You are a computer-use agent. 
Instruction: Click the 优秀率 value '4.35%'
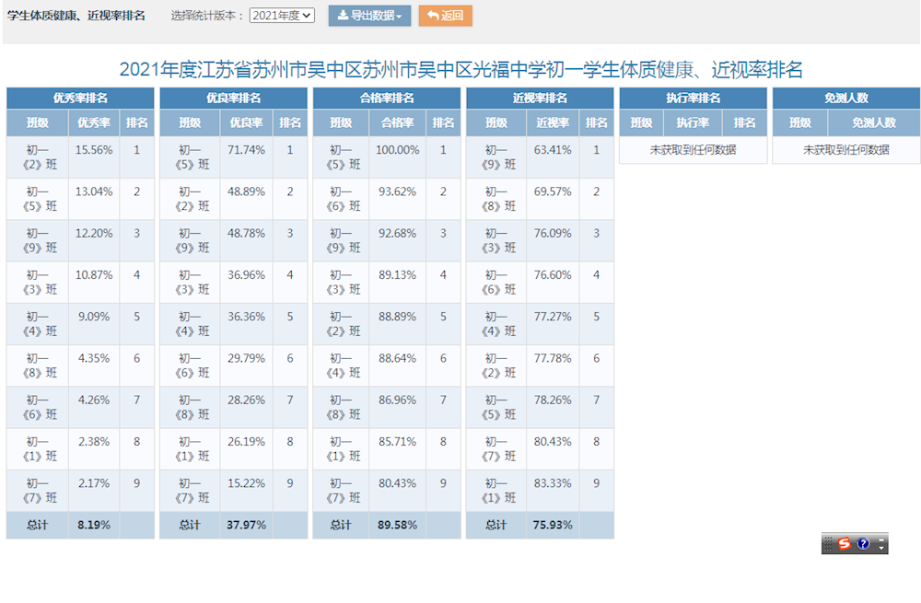click(94, 359)
